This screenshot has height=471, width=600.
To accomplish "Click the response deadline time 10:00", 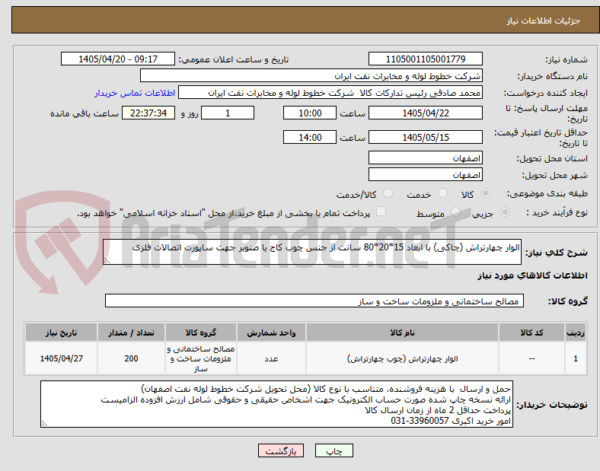I will click(x=310, y=113).
